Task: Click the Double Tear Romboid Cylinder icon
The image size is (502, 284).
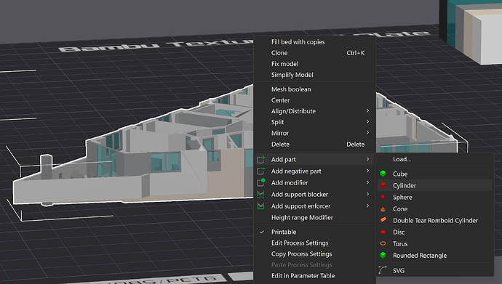Action: [383, 220]
